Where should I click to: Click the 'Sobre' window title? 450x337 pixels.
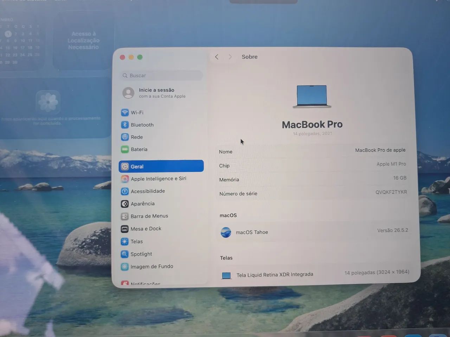click(250, 57)
